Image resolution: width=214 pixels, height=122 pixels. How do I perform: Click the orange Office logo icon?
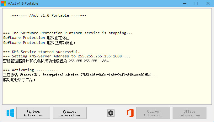coord(130,113)
